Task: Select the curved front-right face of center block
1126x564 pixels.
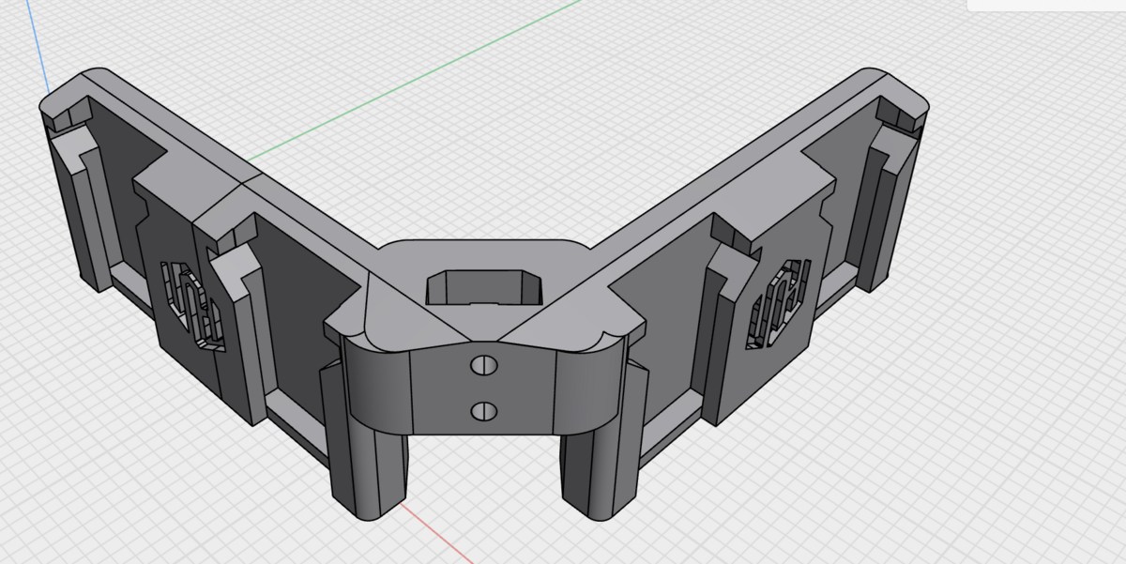Action: 591,385
